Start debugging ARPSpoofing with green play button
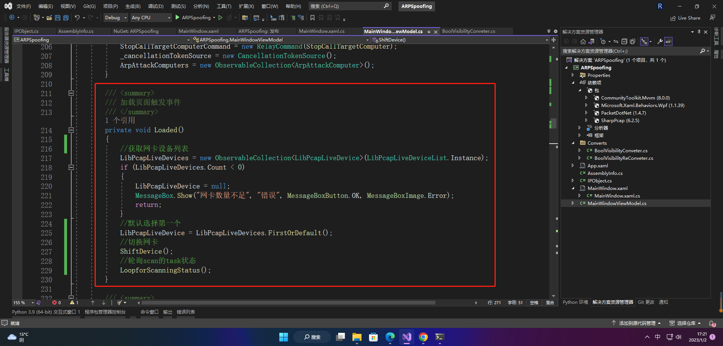Screen dimensions: 723x346 (177, 17)
